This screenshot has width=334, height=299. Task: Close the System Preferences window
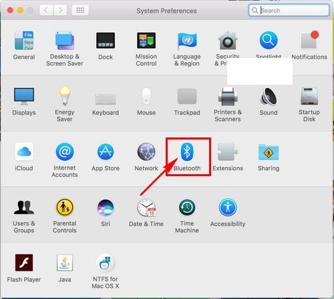tap(10, 10)
